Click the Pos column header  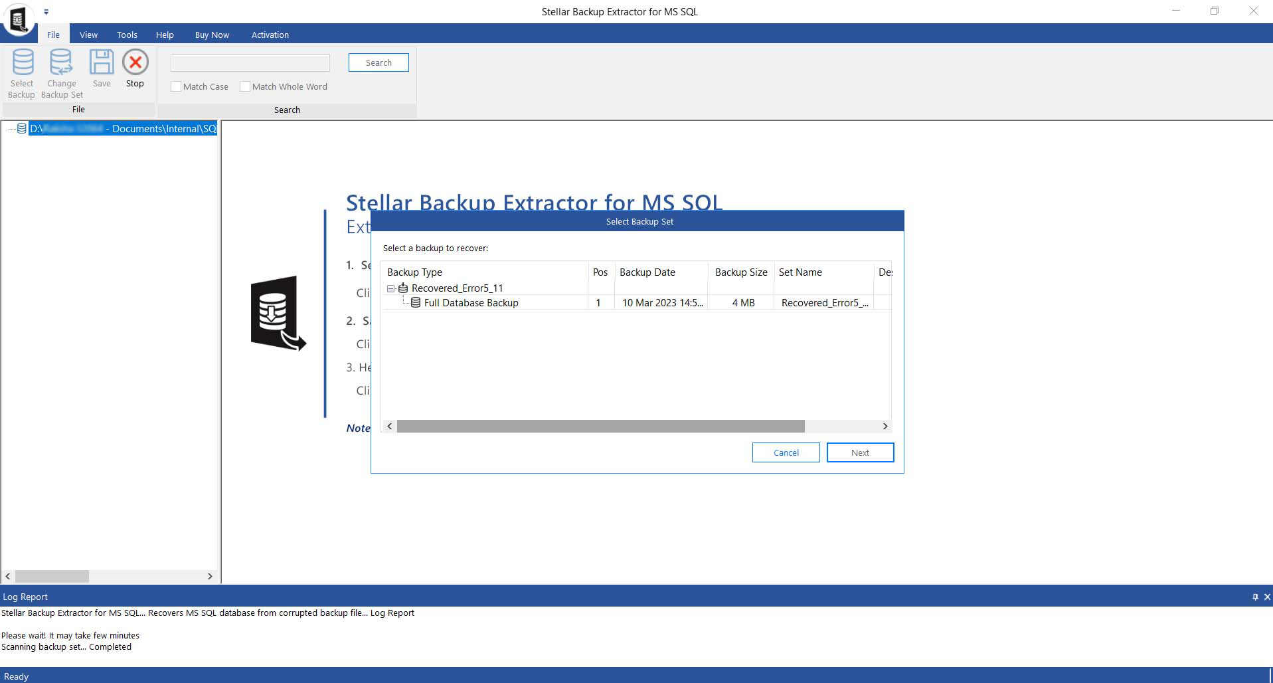pyautogui.click(x=601, y=272)
